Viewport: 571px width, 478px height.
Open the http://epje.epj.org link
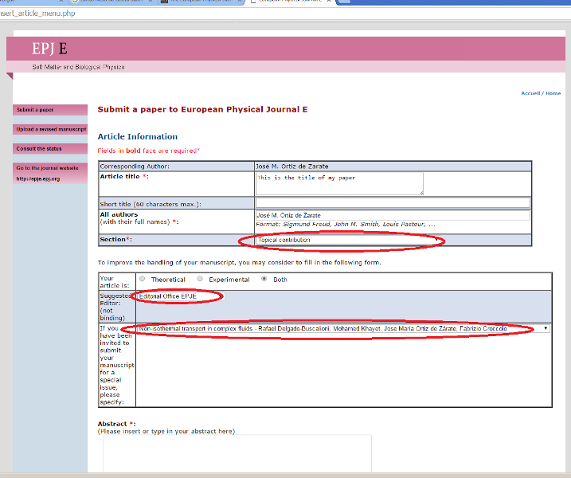click(x=38, y=179)
